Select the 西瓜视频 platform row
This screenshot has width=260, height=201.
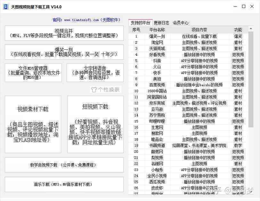188,182
